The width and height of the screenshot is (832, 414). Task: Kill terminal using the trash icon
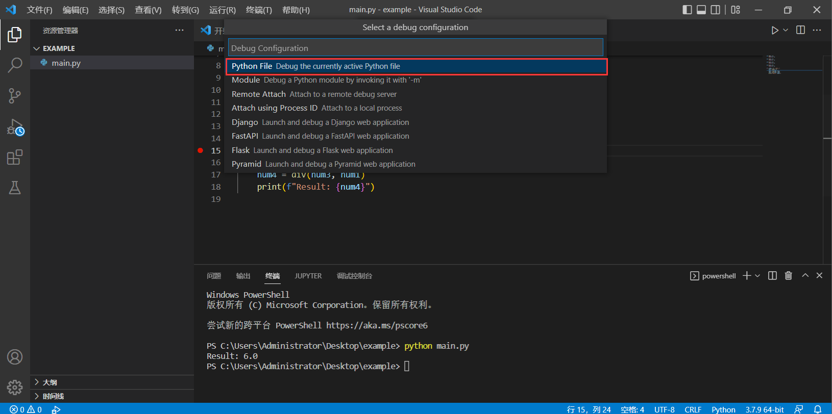pyautogui.click(x=788, y=275)
